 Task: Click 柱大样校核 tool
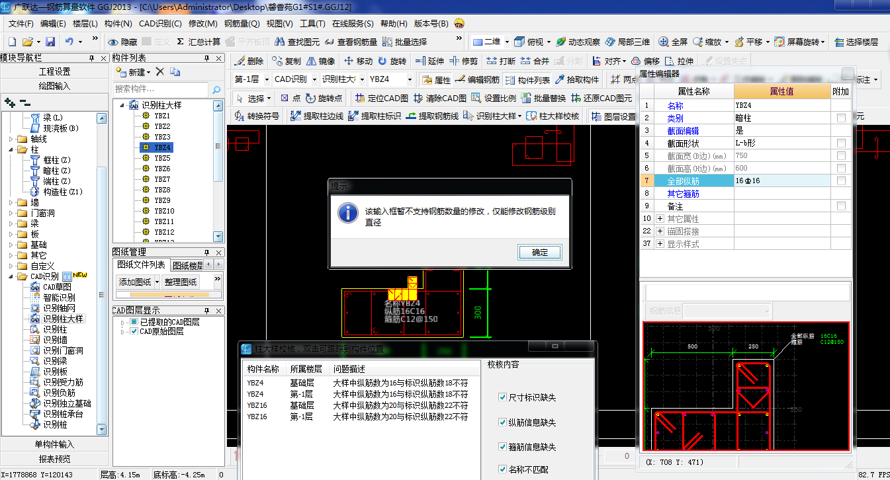point(553,116)
